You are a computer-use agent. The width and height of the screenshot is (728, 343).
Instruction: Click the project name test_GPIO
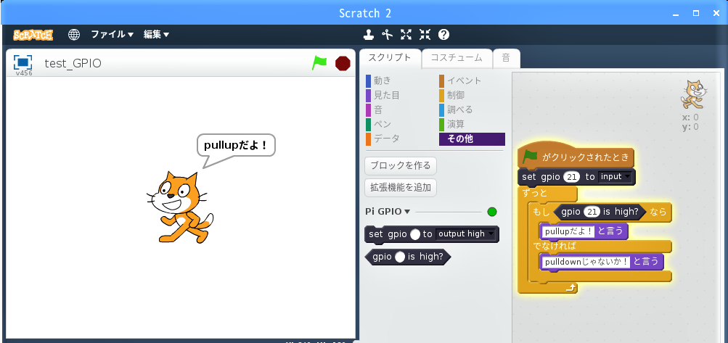(73, 63)
